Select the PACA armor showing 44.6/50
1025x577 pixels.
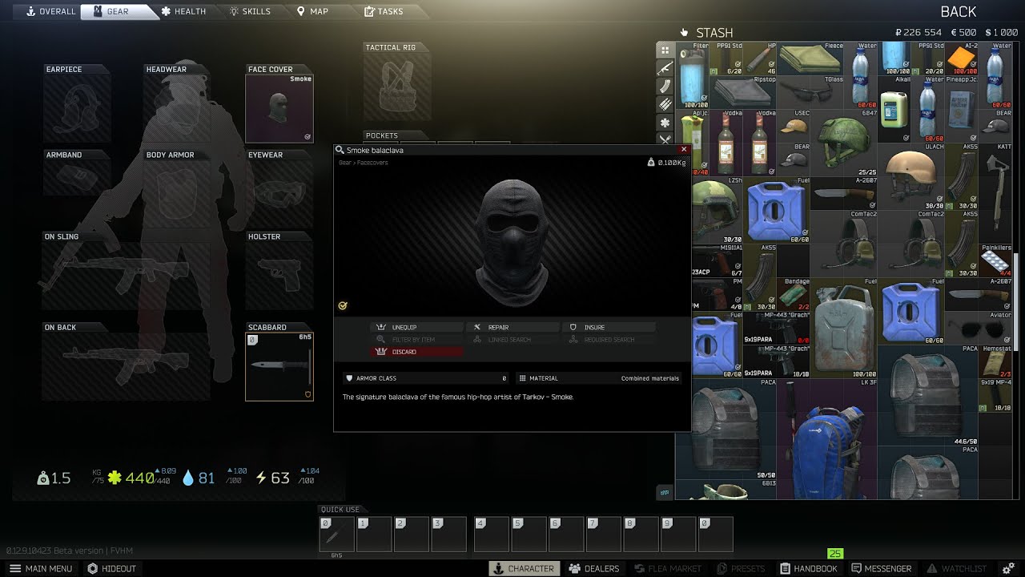[x=928, y=395]
